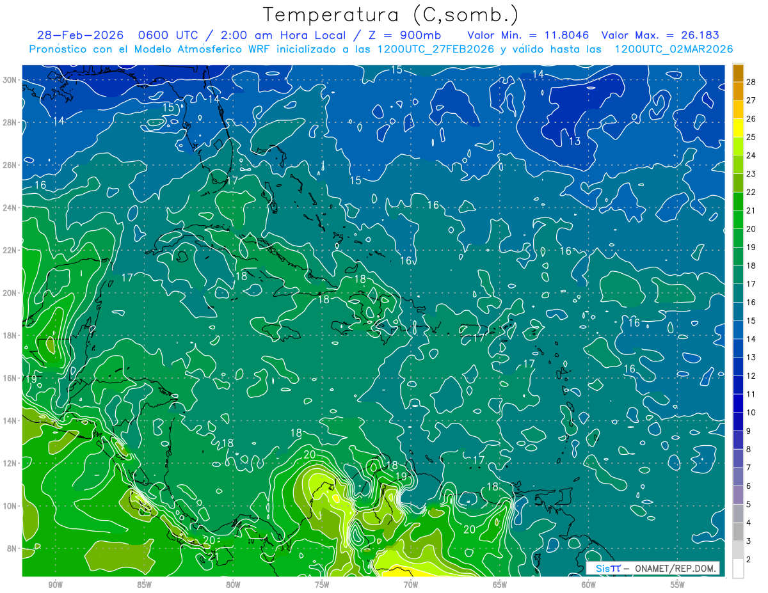This screenshot has width=768, height=593.
Task: Click the teal swatch between 16 and 17 on scale
Action: click(738, 293)
